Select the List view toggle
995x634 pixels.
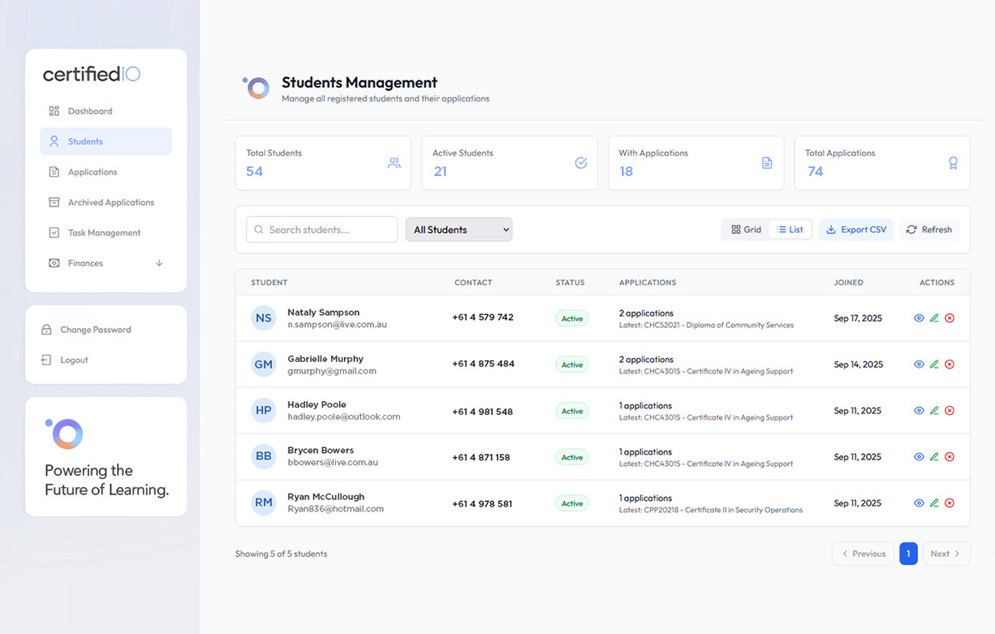click(x=790, y=230)
